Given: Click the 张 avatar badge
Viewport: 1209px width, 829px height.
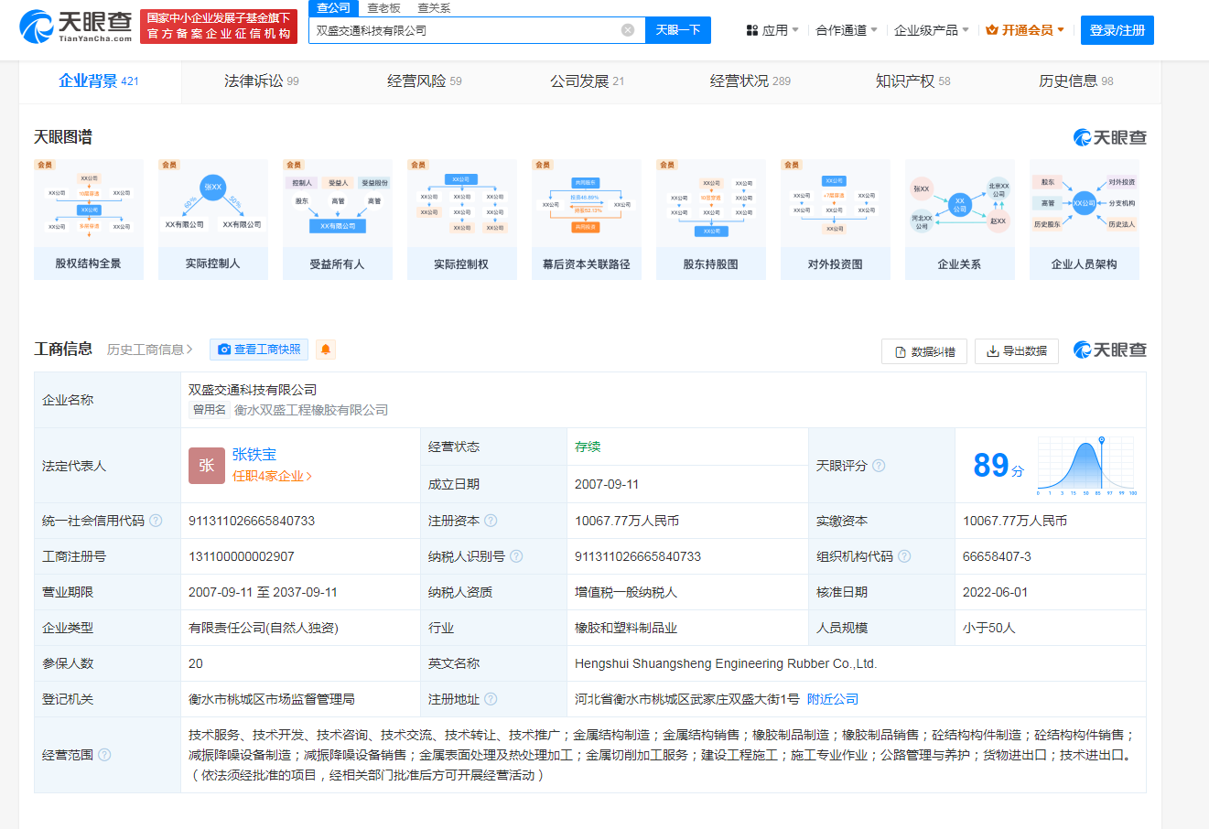Looking at the screenshot, I should point(207,466).
